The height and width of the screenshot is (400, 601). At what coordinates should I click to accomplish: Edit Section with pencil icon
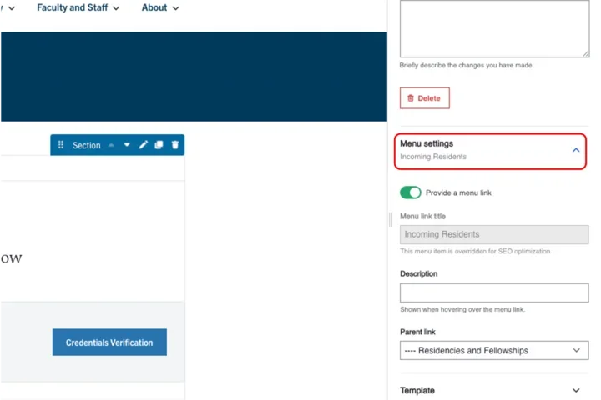[143, 145]
